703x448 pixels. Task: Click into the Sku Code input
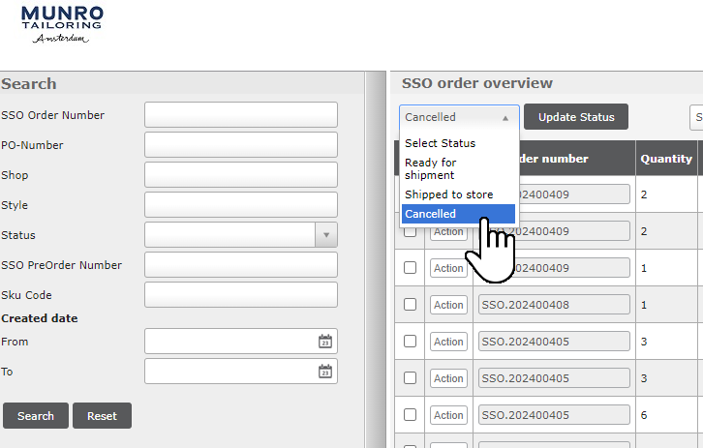pyautogui.click(x=240, y=295)
